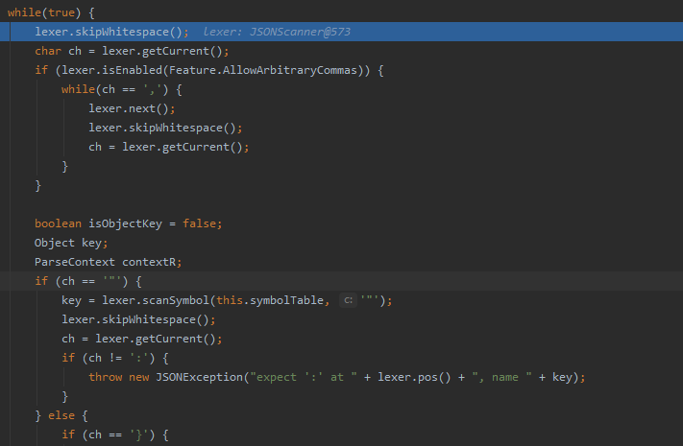The image size is (683, 446).
Task: Click 'ch = lexer.getCurrent();' after scanSymbol block
Action: pos(142,339)
